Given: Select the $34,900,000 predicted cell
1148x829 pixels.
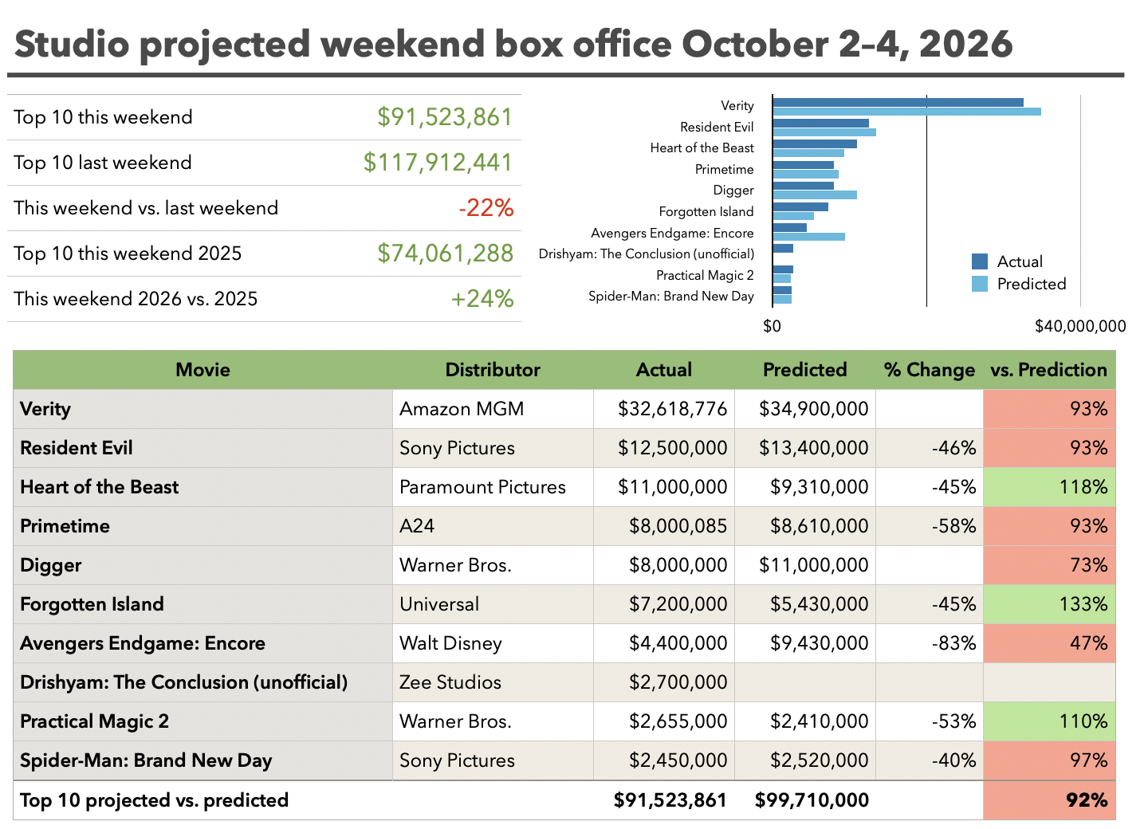Looking at the screenshot, I should pyautogui.click(x=805, y=409).
